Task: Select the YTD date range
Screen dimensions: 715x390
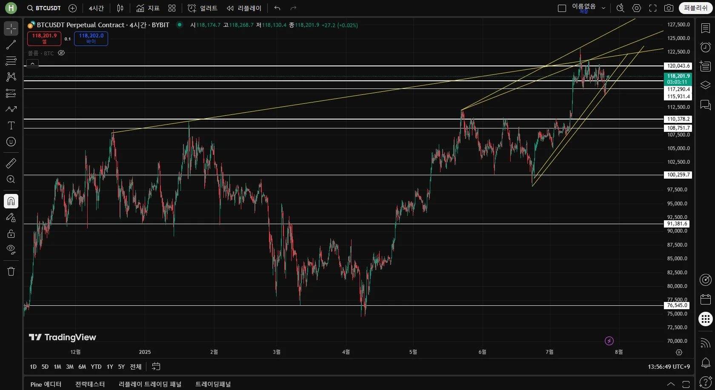Action: (x=96, y=367)
